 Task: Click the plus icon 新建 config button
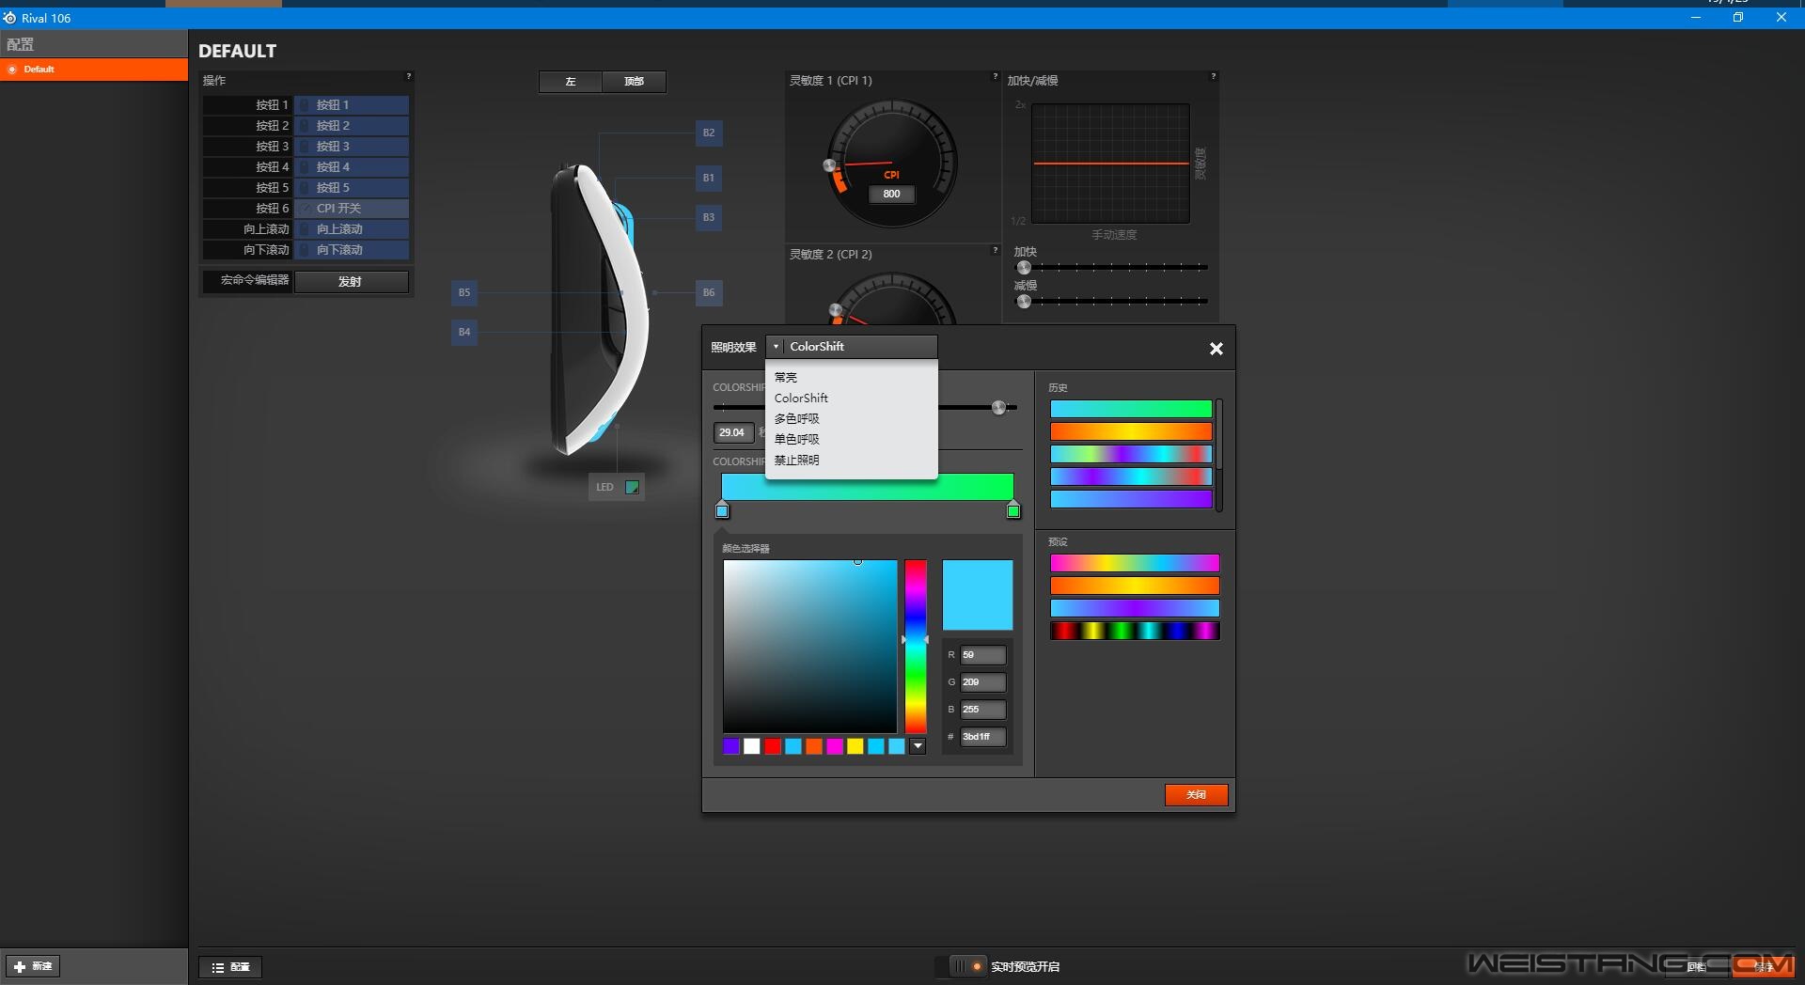point(33,966)
